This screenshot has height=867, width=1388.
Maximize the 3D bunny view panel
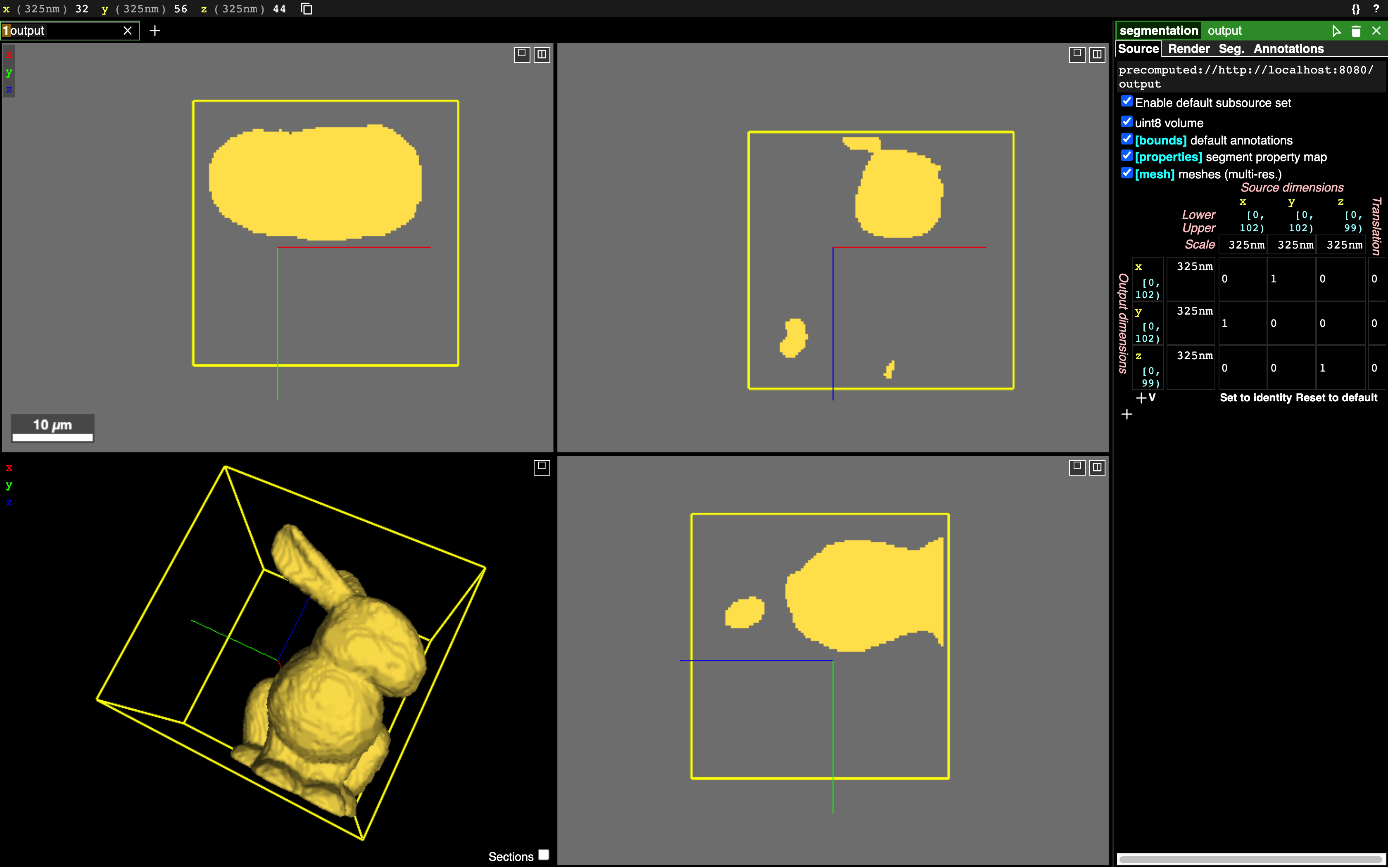[x=542, y=467]
